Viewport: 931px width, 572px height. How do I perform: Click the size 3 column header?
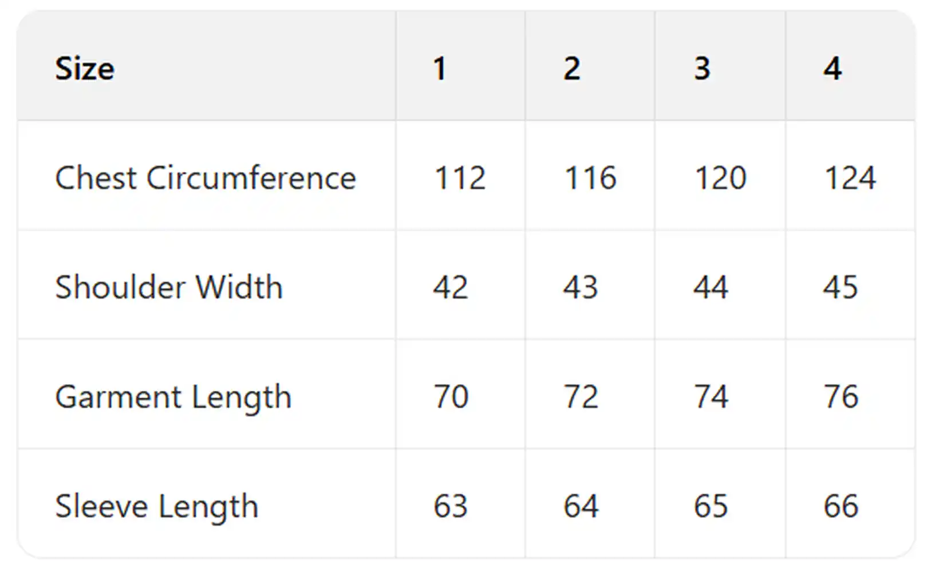(702, 69)
